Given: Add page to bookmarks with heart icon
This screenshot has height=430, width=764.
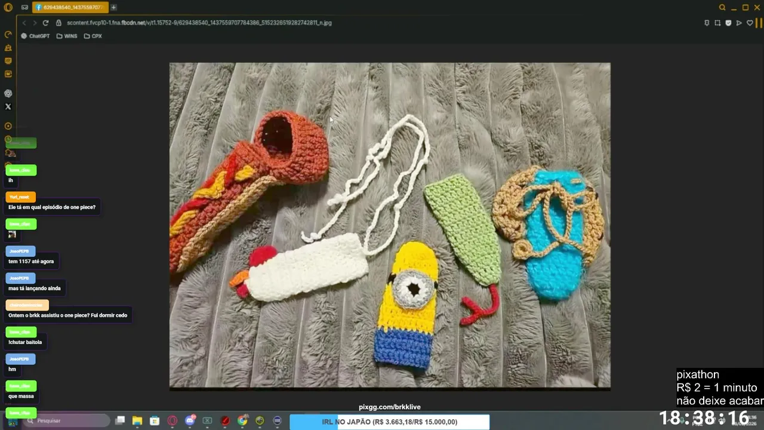Looking at the screenshot, I should [x=750, y=23].
